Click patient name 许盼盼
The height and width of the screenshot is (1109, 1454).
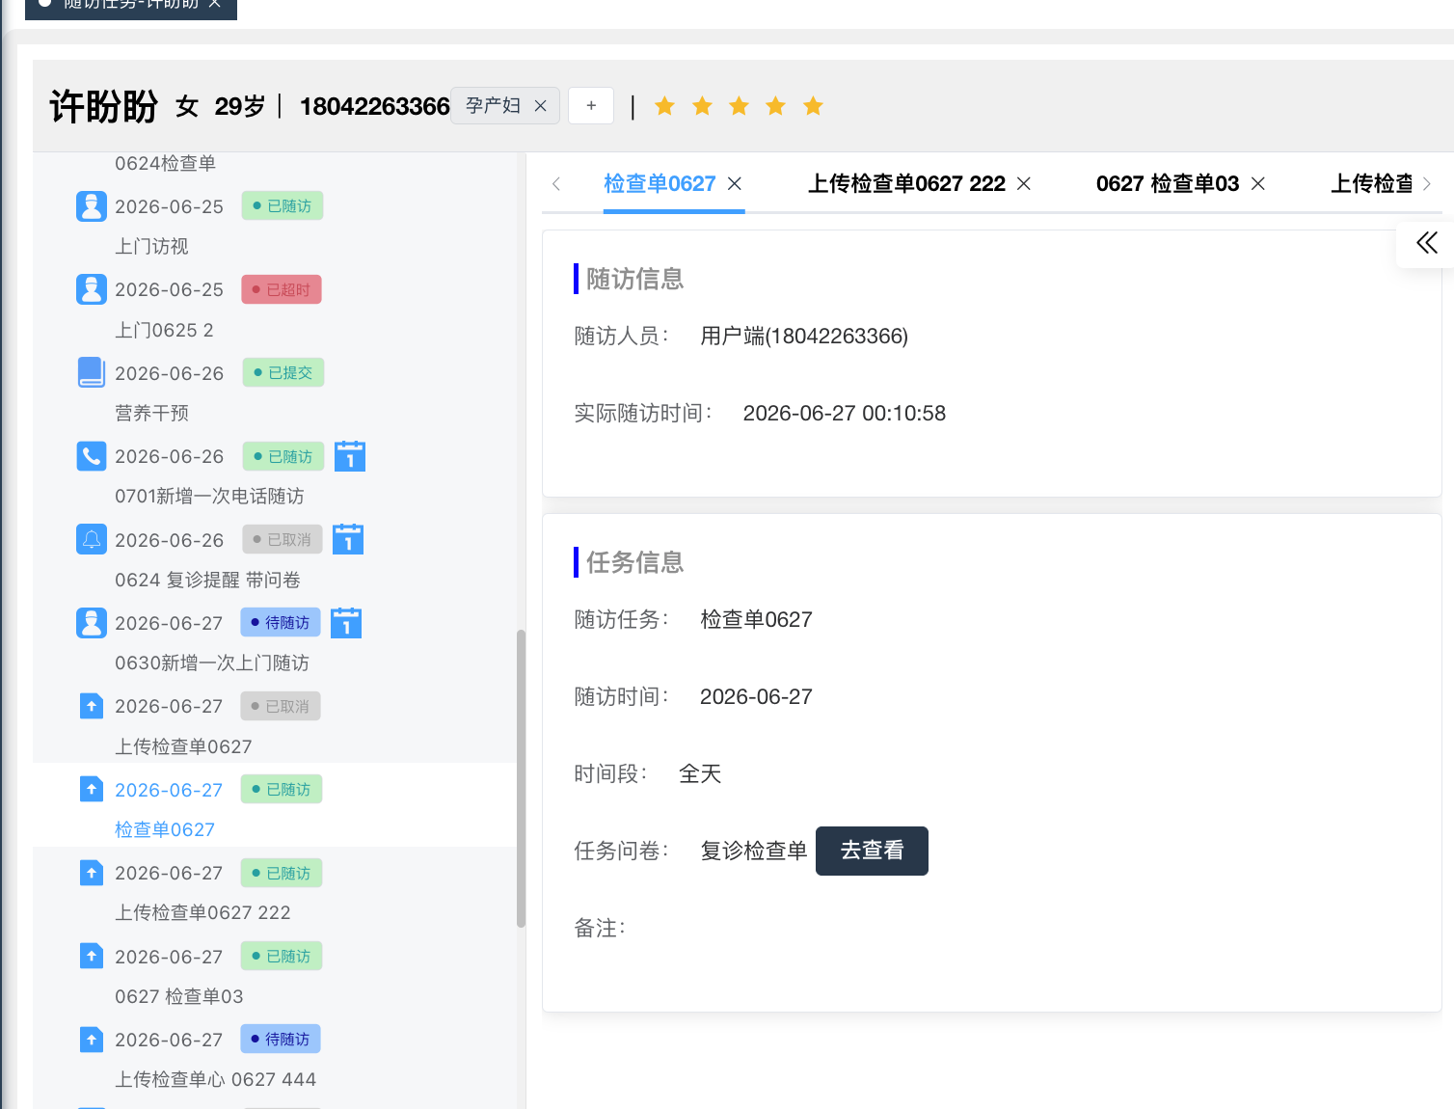(103, 106)
